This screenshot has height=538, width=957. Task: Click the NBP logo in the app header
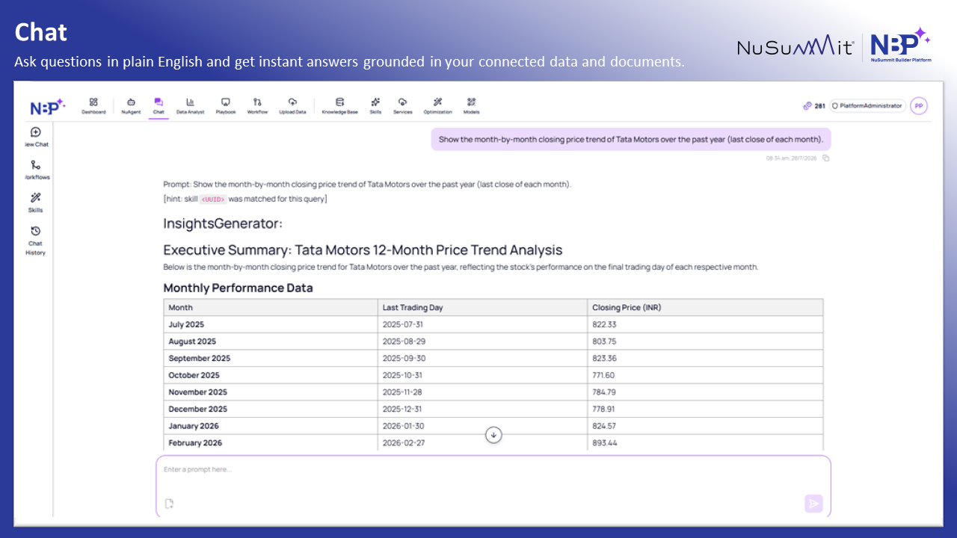47,107
